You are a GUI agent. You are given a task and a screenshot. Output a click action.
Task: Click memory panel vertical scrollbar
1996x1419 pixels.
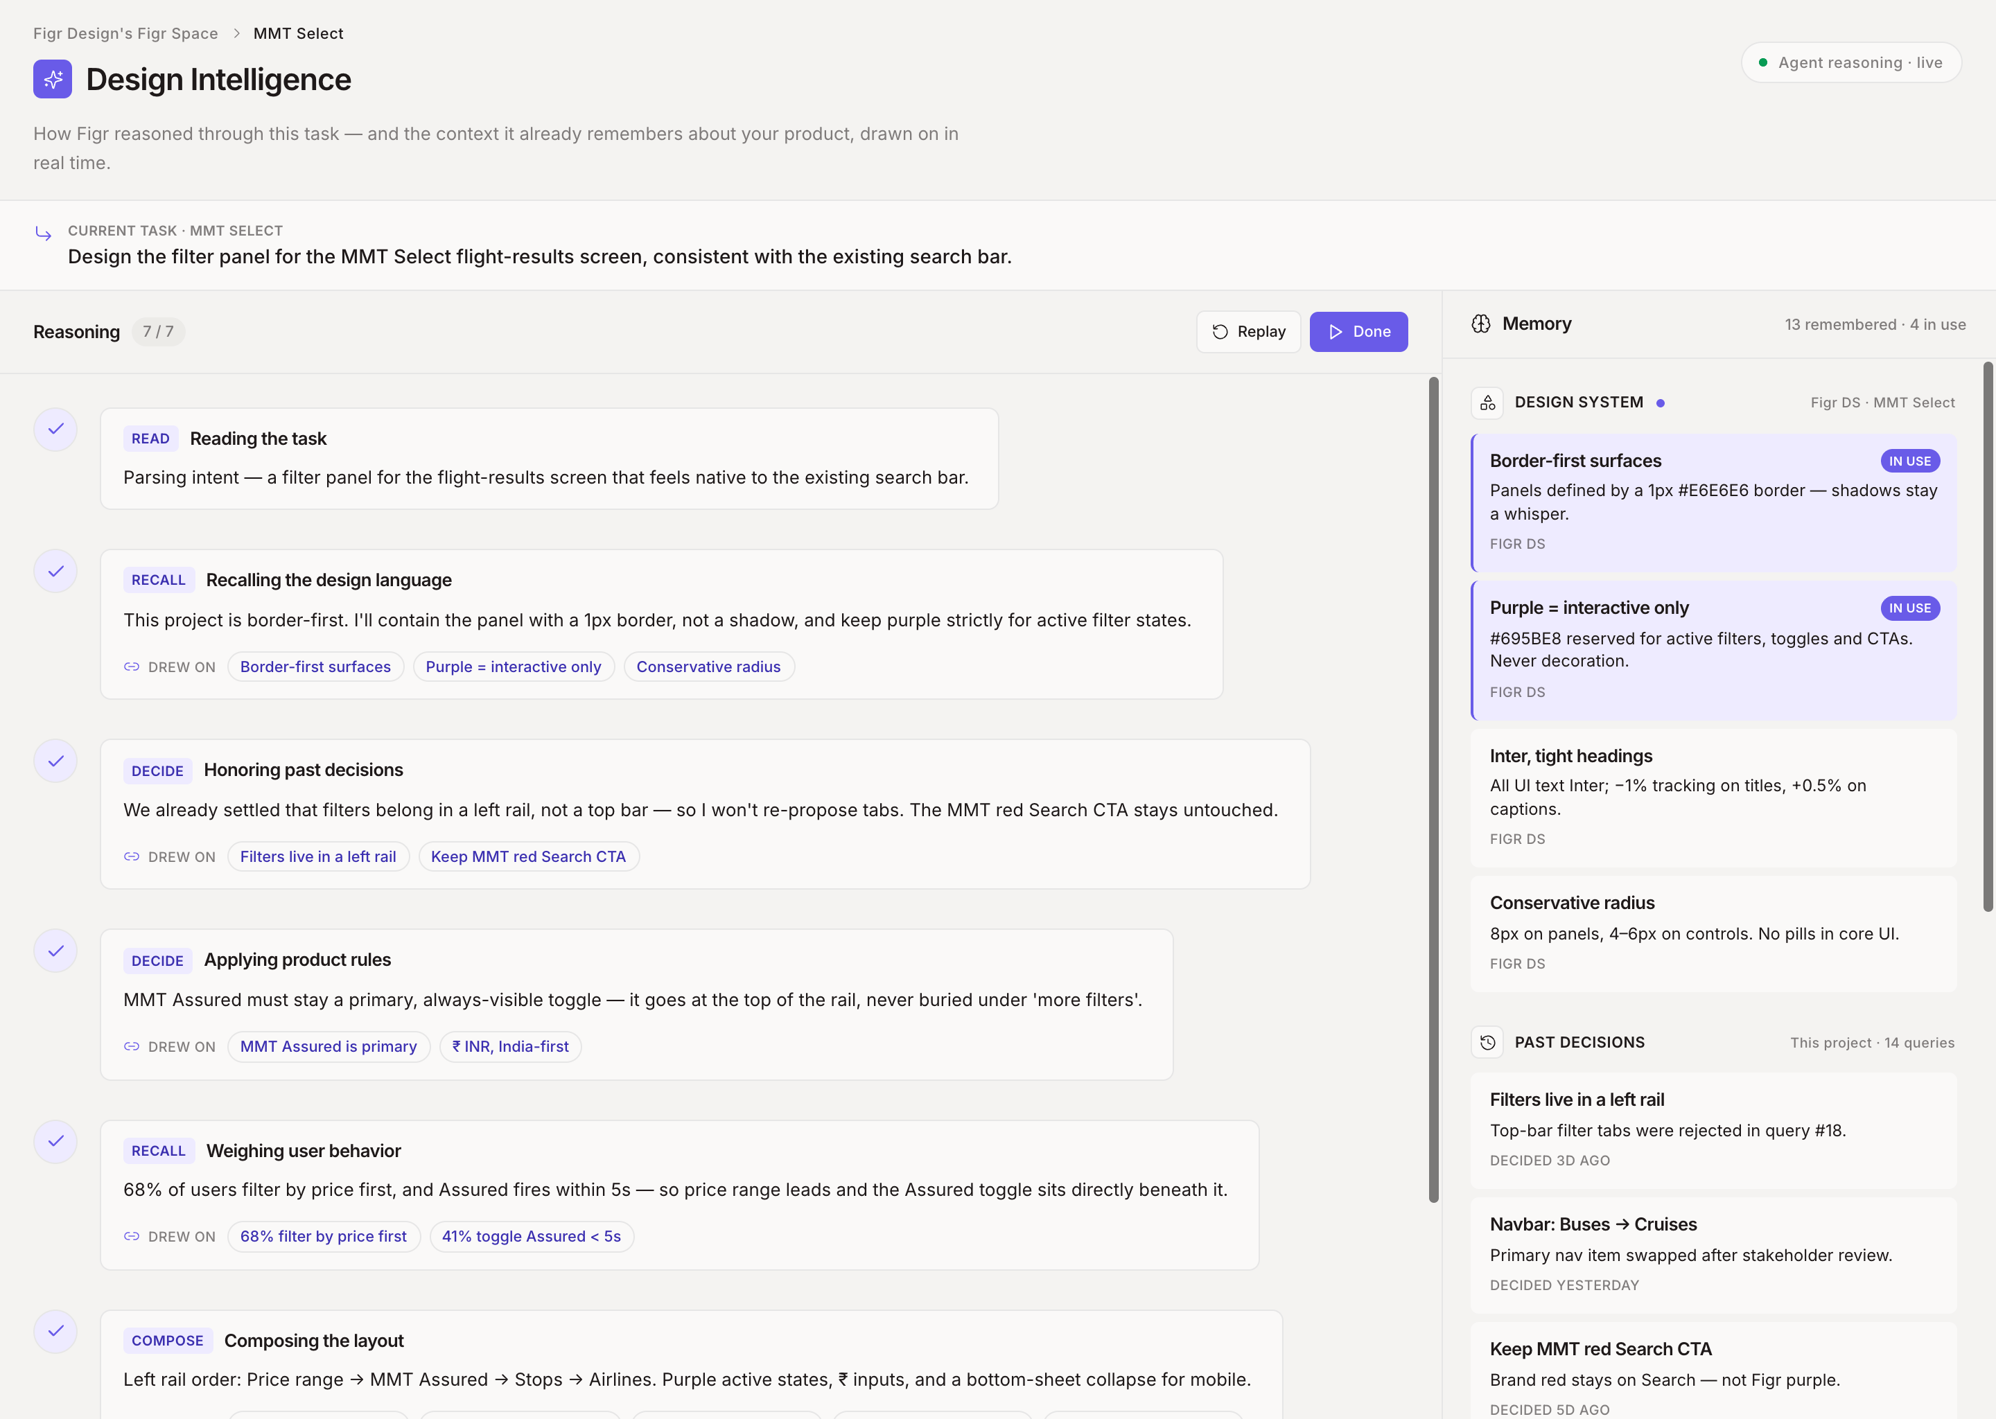point(1988,637)
